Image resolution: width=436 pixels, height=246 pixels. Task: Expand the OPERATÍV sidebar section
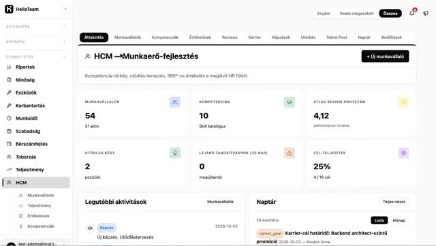(36, 41)
